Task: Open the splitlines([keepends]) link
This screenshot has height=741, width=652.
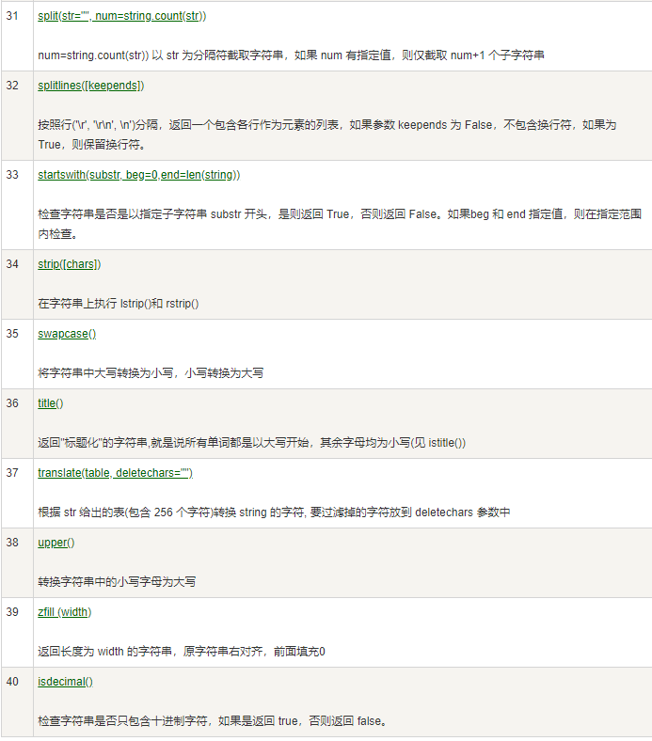Action: pyautogui.click(x=90, y=86)
